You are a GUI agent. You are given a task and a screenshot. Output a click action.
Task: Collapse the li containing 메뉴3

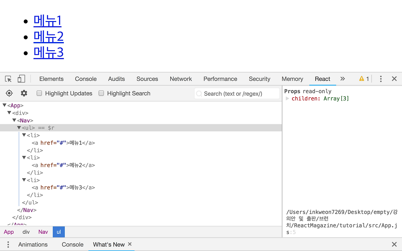click(24, 180)
